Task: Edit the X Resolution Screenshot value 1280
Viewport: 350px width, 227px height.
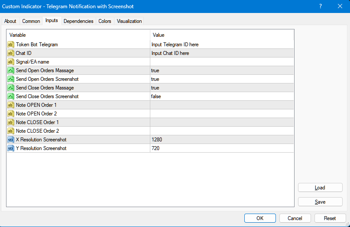Action: click(221, 140)
